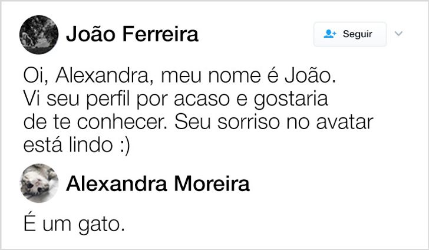
Task: Click the add-person icon in the Seguir button
Action: (329, 34)
